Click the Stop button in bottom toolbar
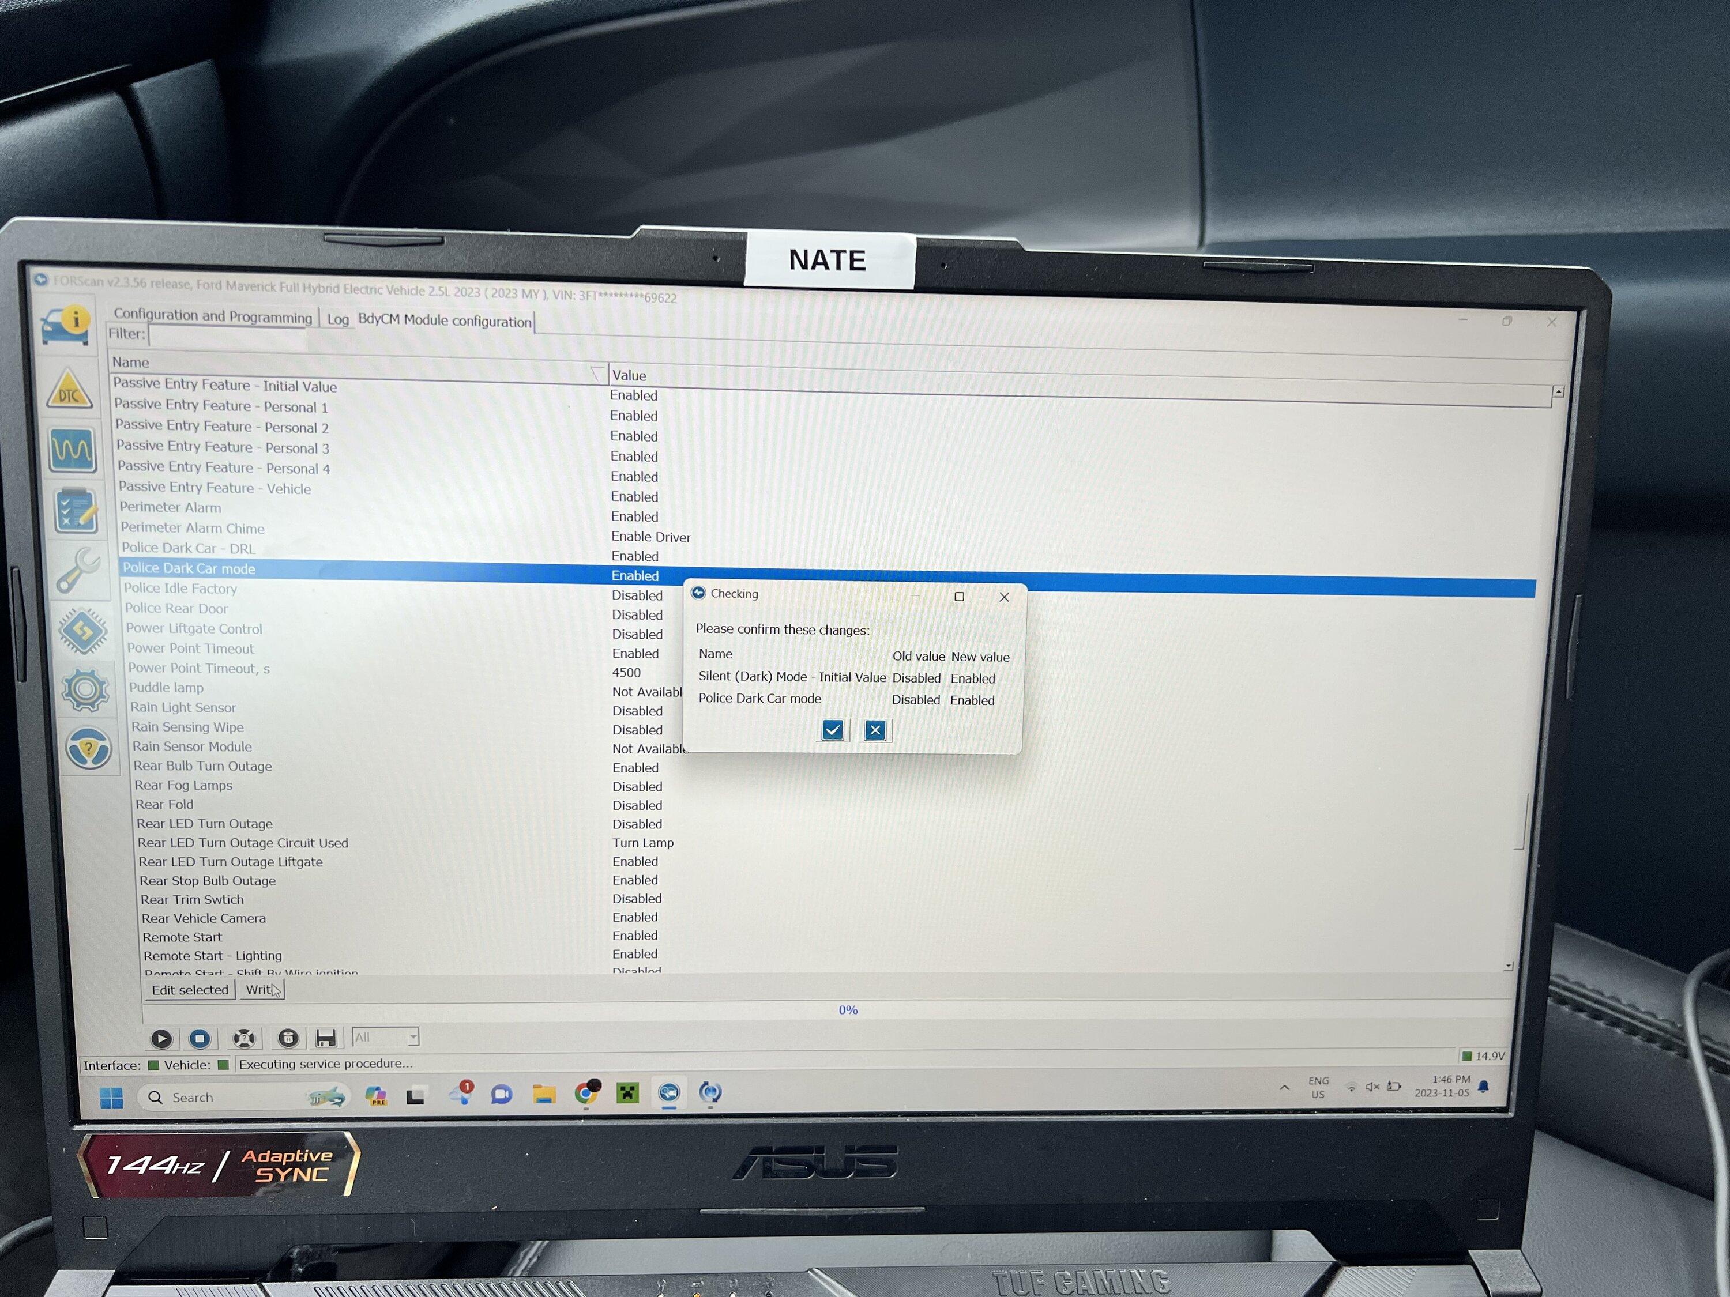This screenshot has height=1297, width=1730. (x=200, y=1038)
